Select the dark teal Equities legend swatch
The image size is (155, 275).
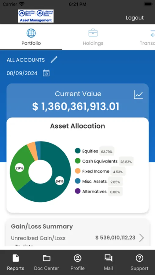click(78, 151)
